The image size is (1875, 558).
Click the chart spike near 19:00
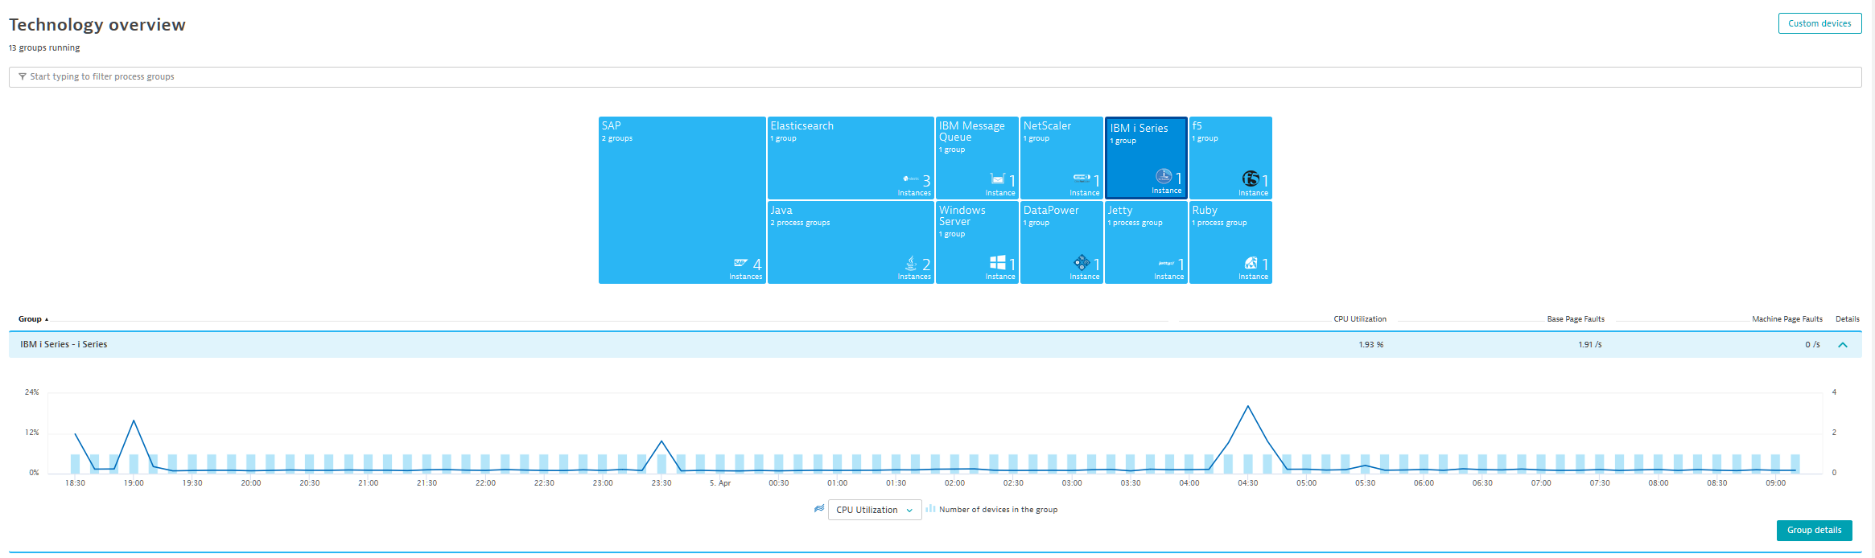(134, 421)
